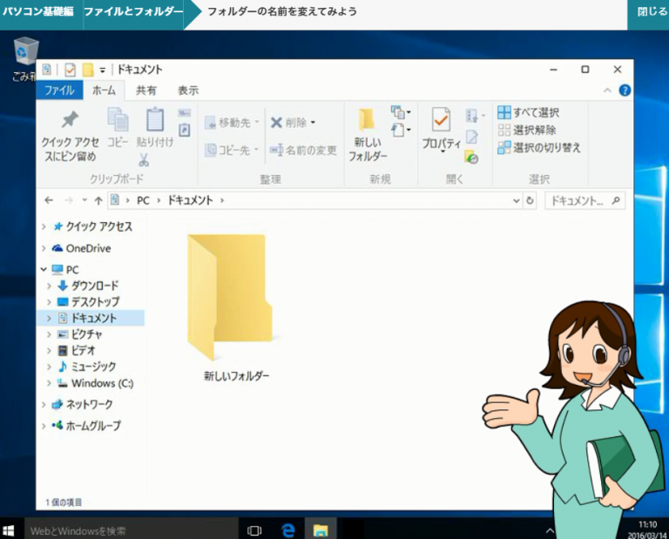Click 選択の切り替え to invert selection
The image size is (669, 539).
click(x=538, y=147)
